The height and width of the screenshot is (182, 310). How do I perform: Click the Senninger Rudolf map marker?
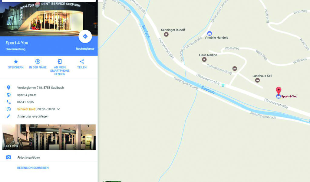[x=166, y=34]
